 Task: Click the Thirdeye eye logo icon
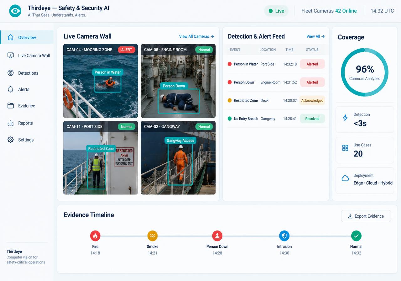[15, 11]
